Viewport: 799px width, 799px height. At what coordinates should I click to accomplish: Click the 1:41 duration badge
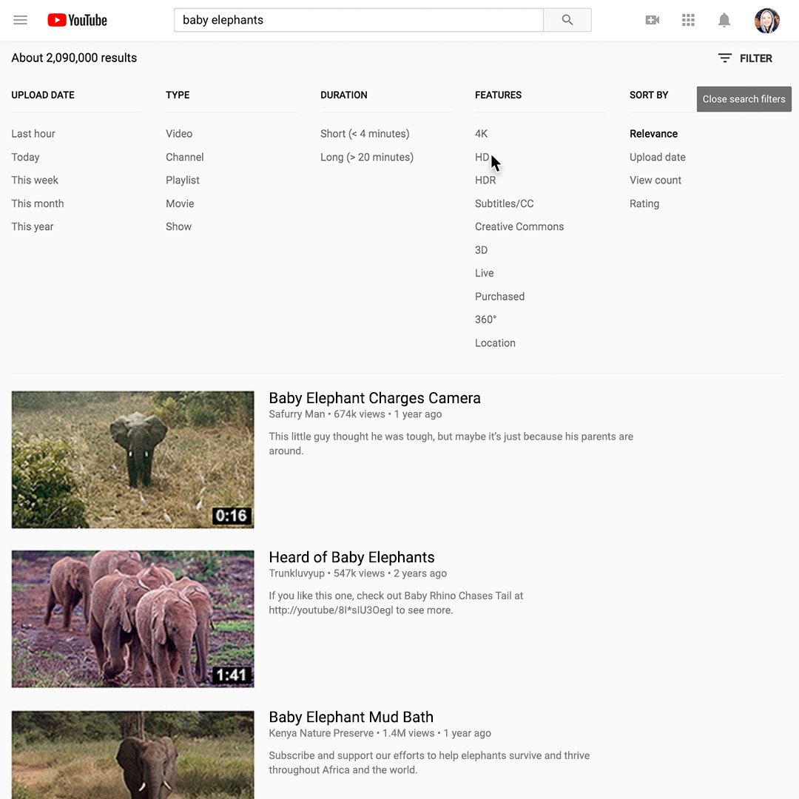[232, 675]
